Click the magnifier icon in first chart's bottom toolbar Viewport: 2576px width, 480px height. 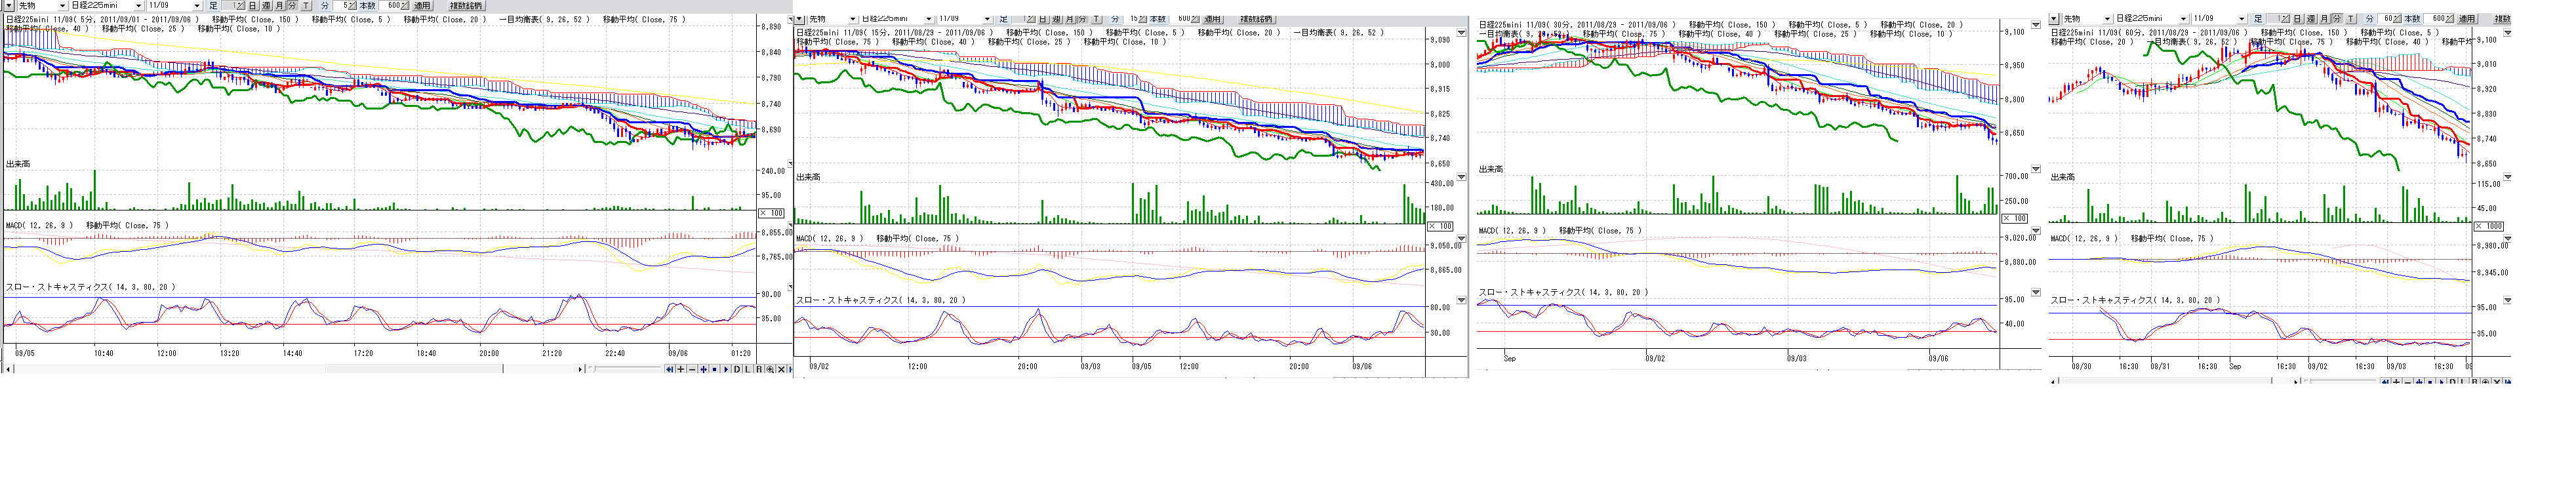770,369
